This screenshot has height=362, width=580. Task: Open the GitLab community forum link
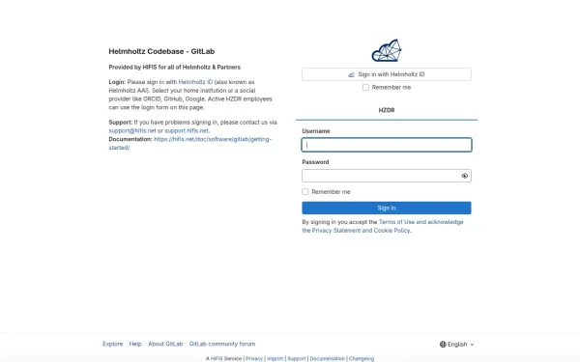(x=222, y=344)
